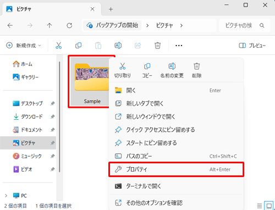Viewport: 275px width, 210px height.
Task: Click the pin icon next to ミュージック
Action: pos(53,156)
